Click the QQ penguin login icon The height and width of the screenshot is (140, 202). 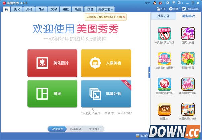pyautogui.click(x=154, y=3)
